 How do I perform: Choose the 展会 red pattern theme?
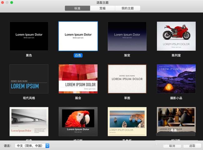point(78,79)
